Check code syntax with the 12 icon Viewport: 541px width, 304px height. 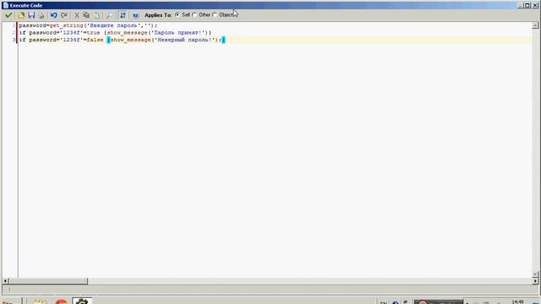pos(135,15)
